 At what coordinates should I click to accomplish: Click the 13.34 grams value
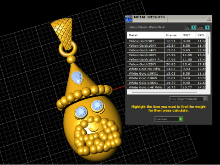pos(170,45)
